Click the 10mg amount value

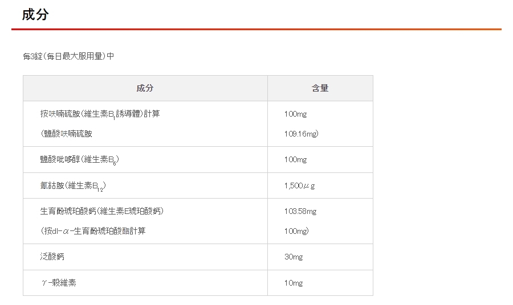coord(294,283)
